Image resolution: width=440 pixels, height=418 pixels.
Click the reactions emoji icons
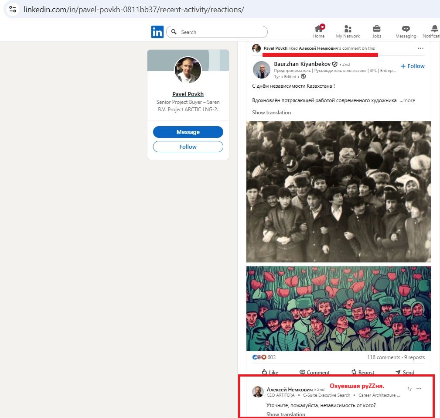point(259,357)
